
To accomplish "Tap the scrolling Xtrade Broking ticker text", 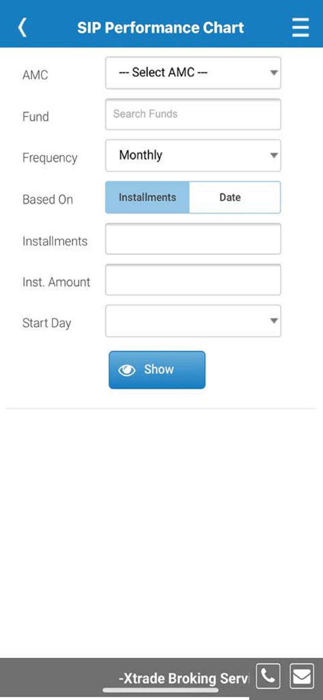I will [183, 678].
